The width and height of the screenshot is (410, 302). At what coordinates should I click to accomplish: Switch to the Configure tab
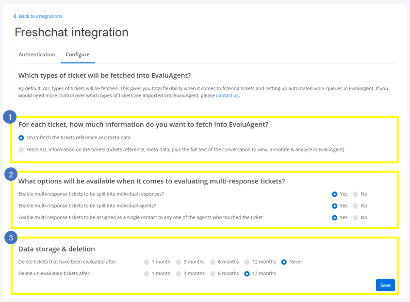point(78,54)
